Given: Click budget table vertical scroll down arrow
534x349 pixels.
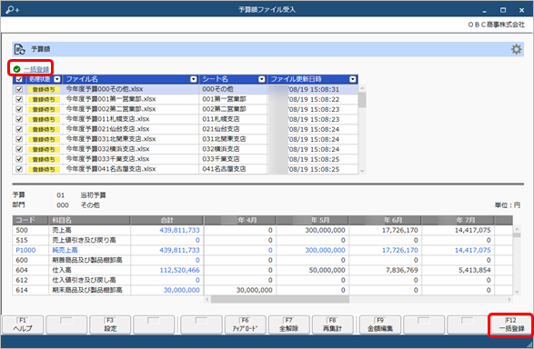Looking at the screenshot, I should tap(517, 292).
